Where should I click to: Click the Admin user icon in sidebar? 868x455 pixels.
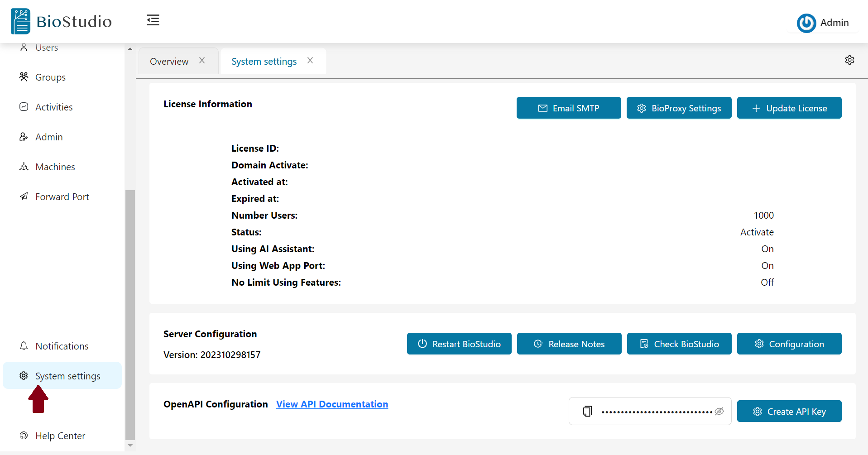coord(24,137)
